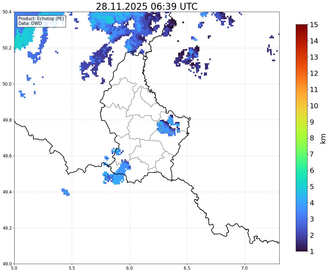Click the colorbar tick label 7
329x273 pixels.
(x=312, y=154)
